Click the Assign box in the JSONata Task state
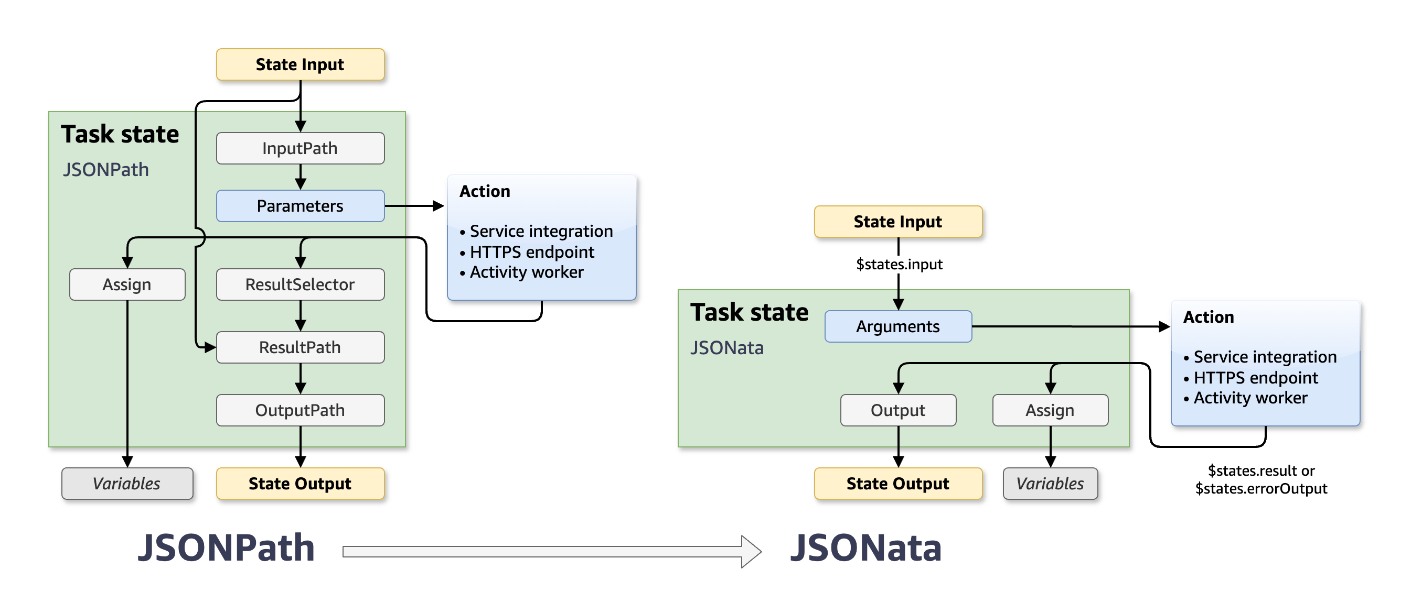This screenshot has width=1411, height=613. click(x=1051, y=410)
